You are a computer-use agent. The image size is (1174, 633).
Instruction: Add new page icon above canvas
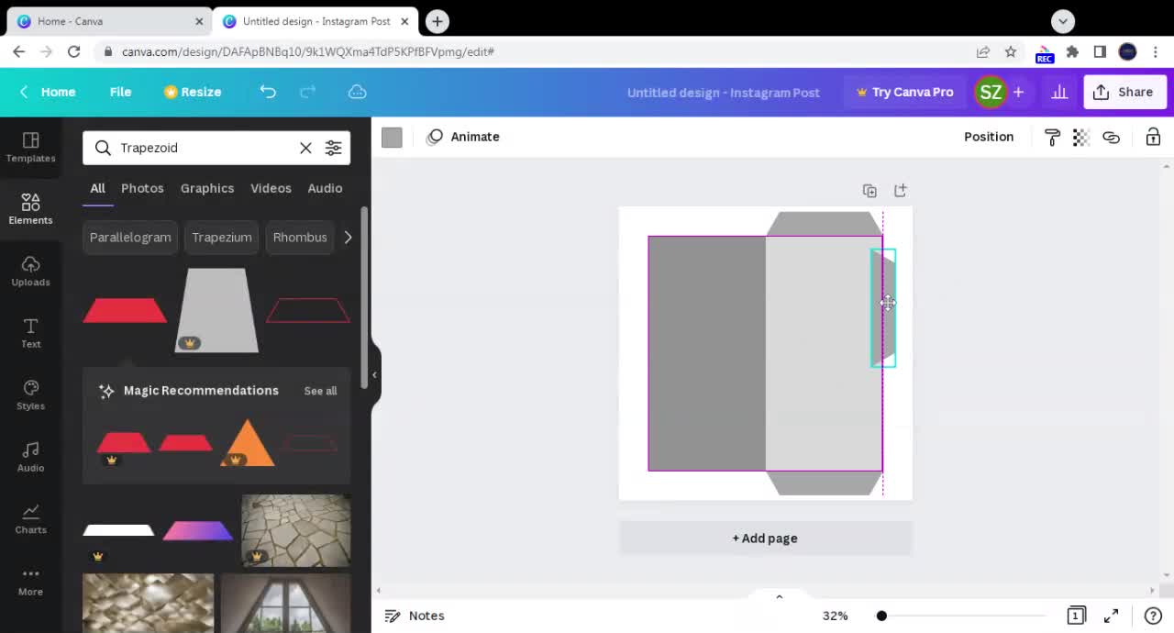(x=901, y=190)
